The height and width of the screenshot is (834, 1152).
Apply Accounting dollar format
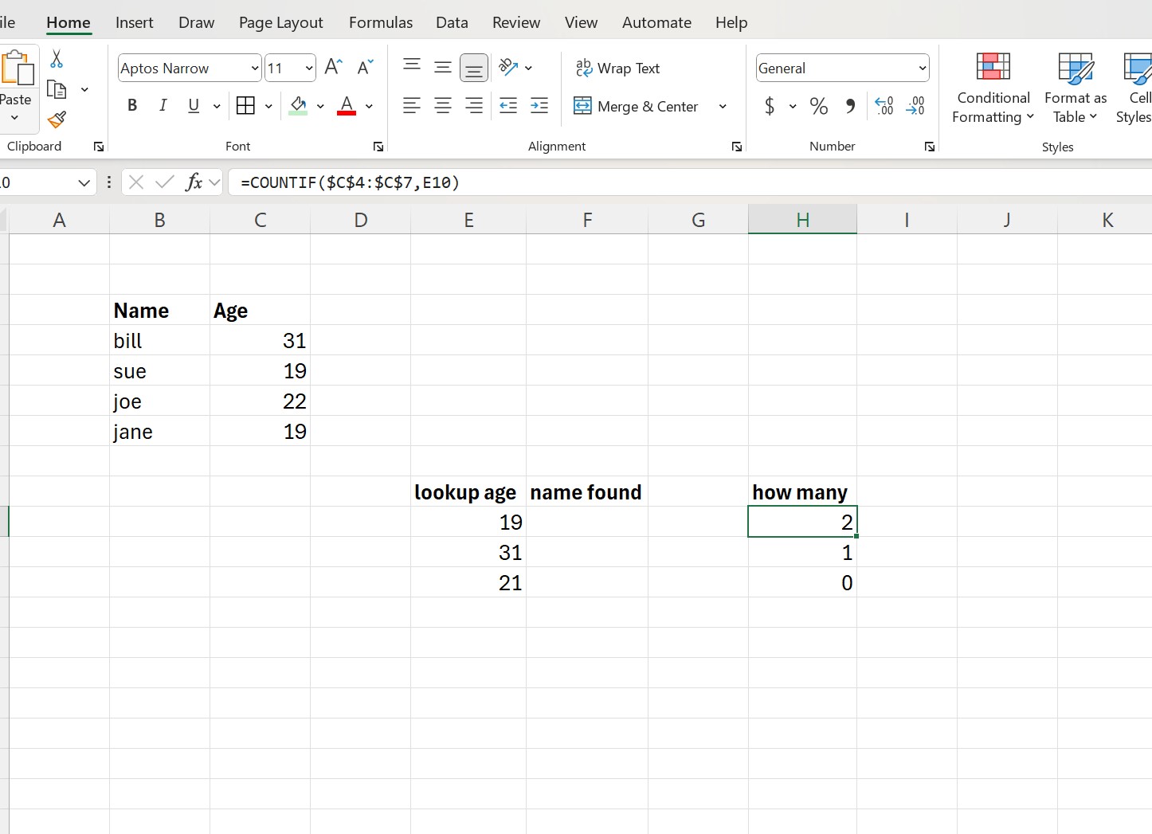[770, 106]
